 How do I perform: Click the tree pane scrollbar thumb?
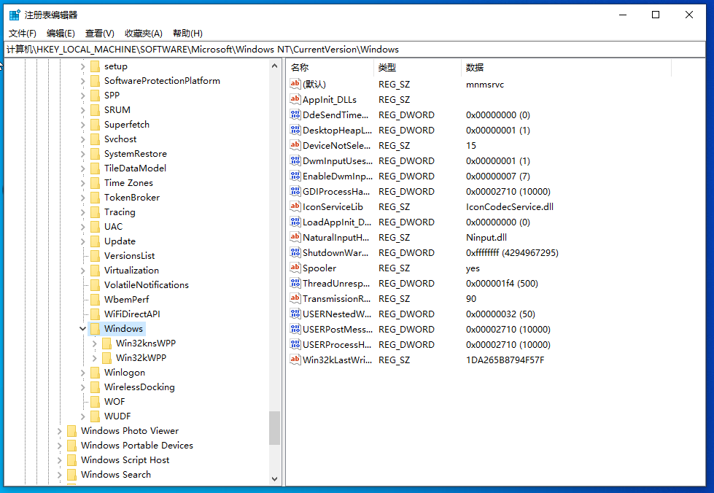pos(274,428)
